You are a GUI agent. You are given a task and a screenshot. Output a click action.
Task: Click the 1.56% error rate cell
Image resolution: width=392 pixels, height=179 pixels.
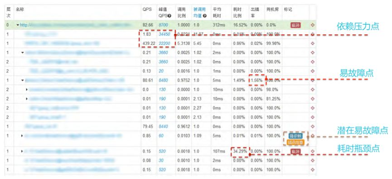(256, 80)
